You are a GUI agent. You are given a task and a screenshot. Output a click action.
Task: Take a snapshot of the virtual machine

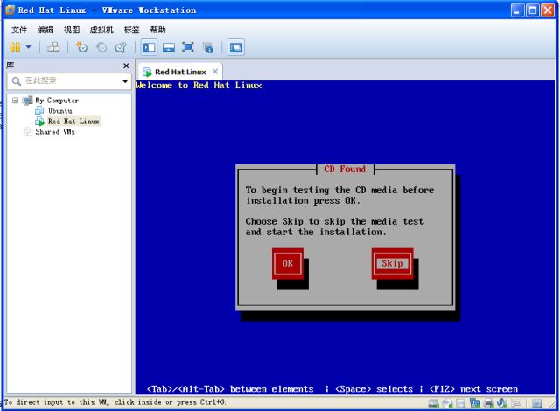[x=81, y=47]
